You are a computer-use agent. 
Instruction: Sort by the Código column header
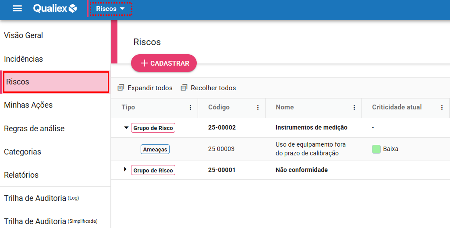click(x=219, y=107)
